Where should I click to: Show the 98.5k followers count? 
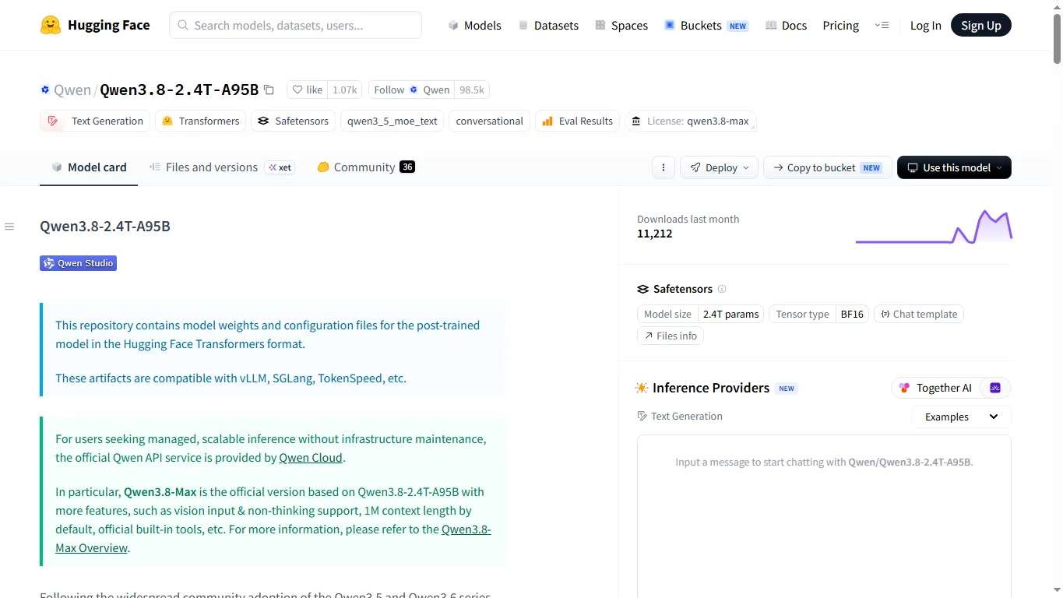pos(472,90)
